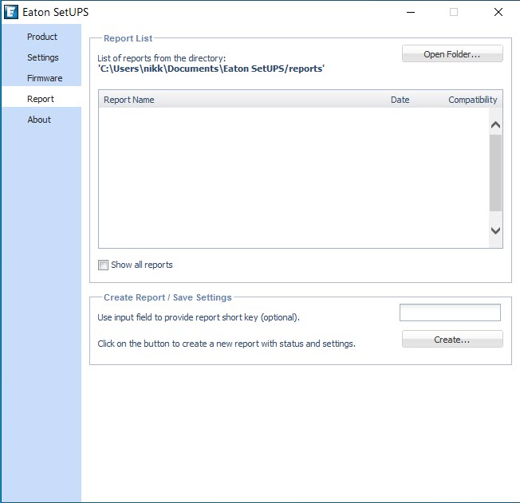Viewport: 520px width, 503px height.
Task: Switch to the Firmware section
Action: point(41,78)
